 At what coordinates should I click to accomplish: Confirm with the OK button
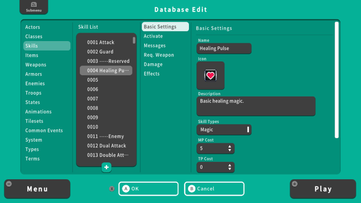pyautogui.click(x=148, y=189)
